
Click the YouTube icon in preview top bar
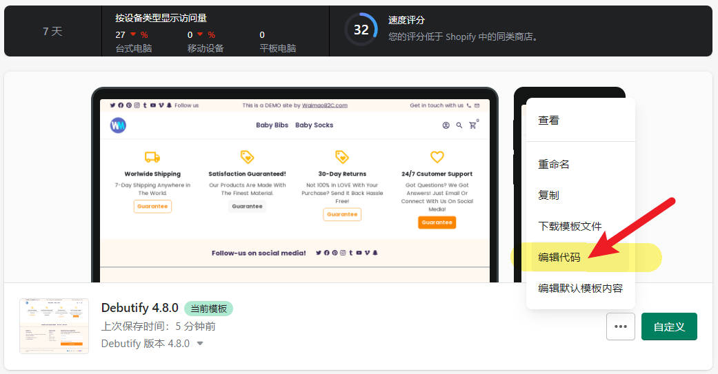(x=153, y=105)
